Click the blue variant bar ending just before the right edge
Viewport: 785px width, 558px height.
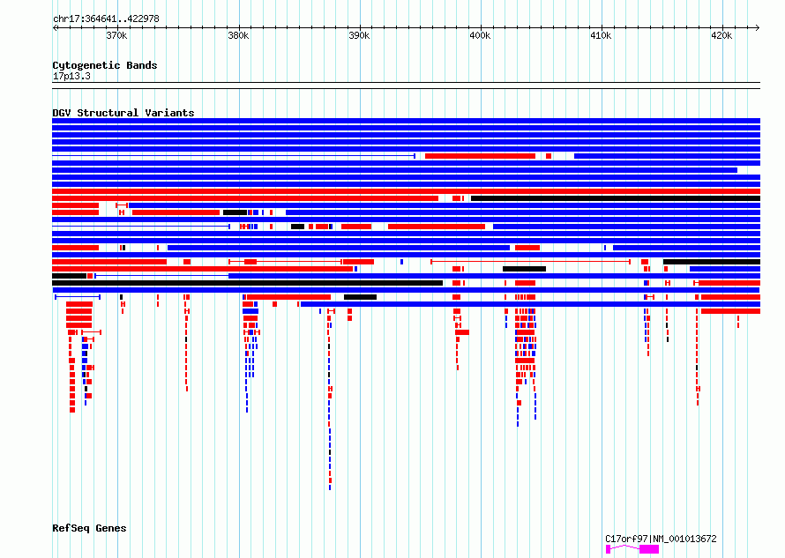[394, 170]
